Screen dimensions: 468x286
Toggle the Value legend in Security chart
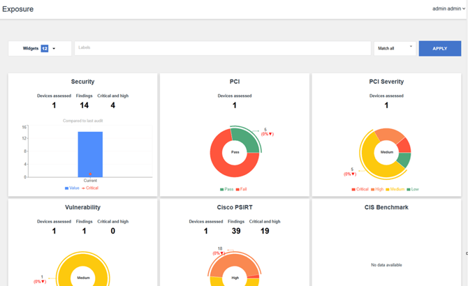(72, 188)
